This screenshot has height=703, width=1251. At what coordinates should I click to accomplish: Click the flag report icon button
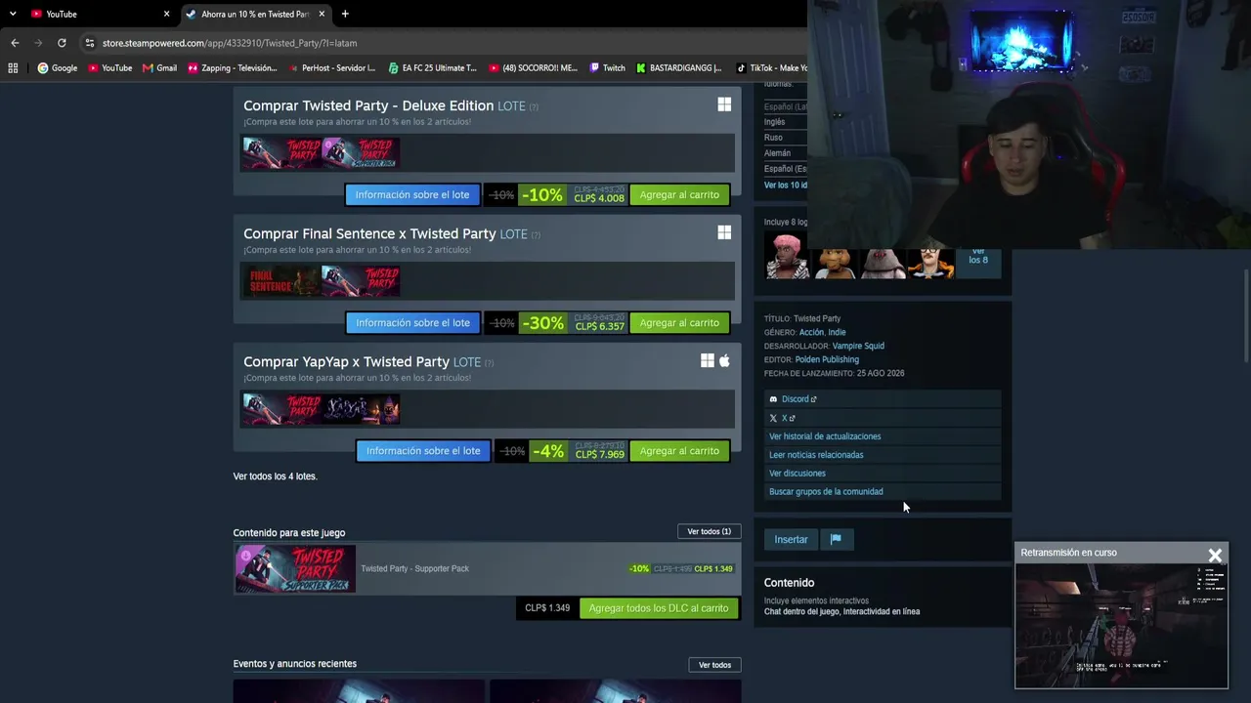[836, 540]
